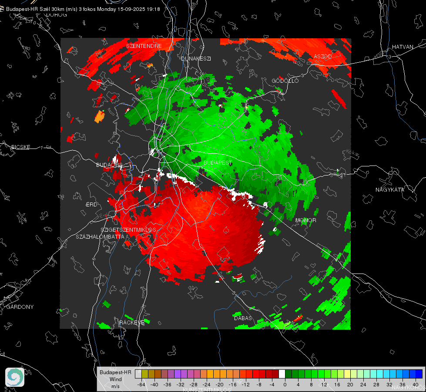Image resolution: width=426 pixels, height=392 pixels.
Task: Click the 'm/s' unit label in the legend
Action: [115, 386]
